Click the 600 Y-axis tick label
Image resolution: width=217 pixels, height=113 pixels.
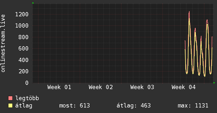click(x=24, y=49)
